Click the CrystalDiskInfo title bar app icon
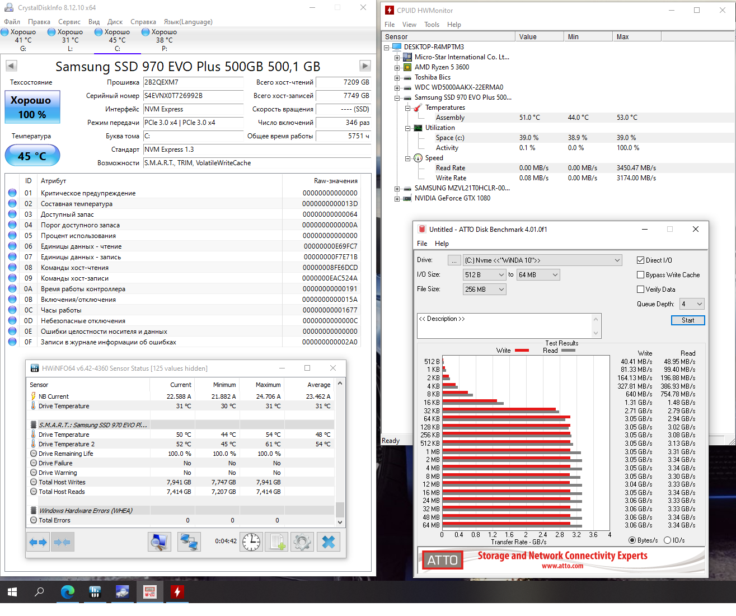This screenshot has width=736, height=616. [8, 8]
